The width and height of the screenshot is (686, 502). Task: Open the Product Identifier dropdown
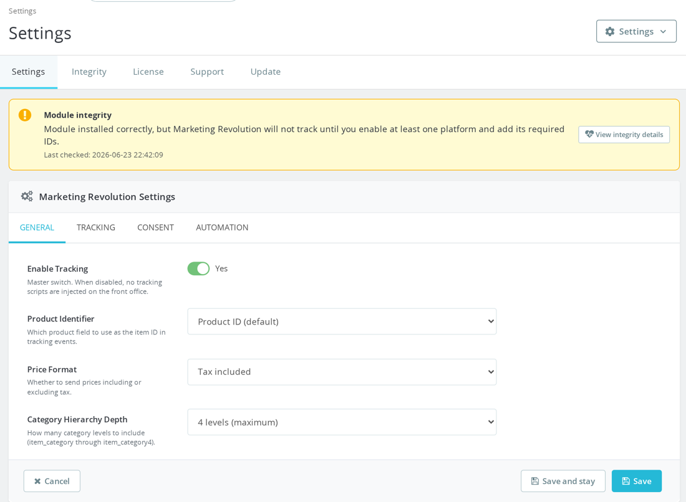(x=342, y=321)
